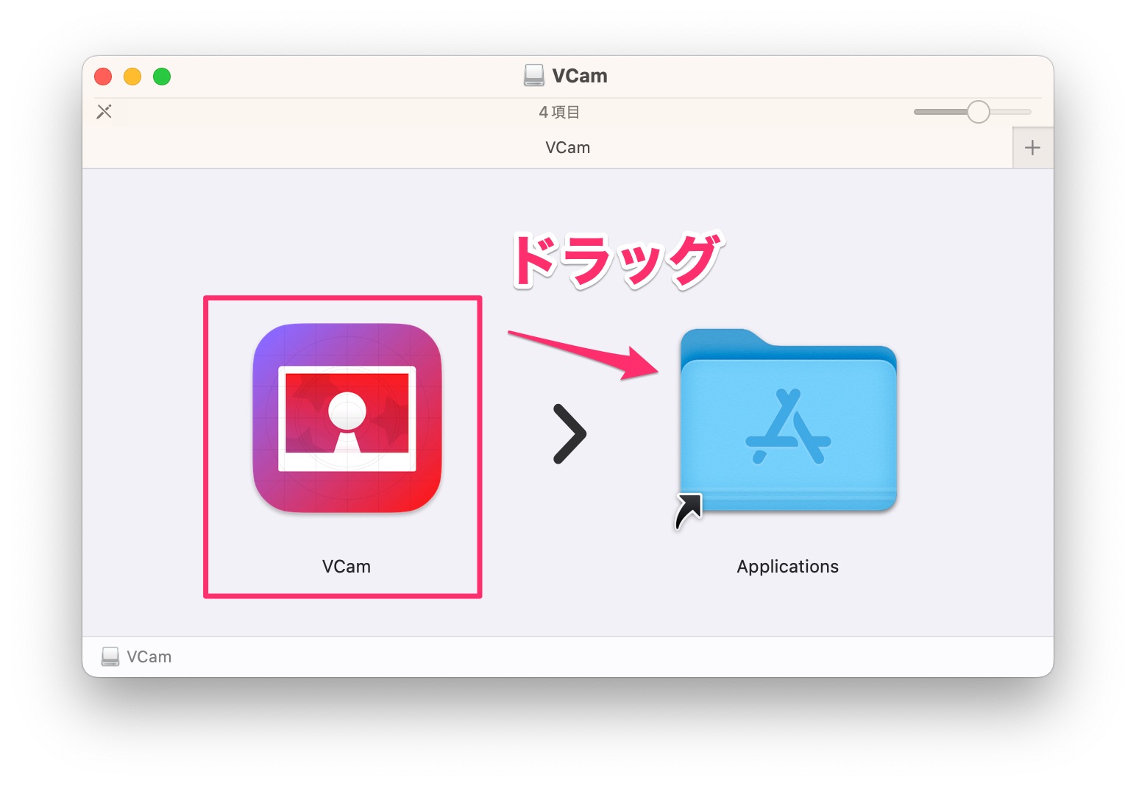Viewport: 1136px width, 786px height.
Task: Open the Applications folder shortcut
Action: [x=788, y=421]
